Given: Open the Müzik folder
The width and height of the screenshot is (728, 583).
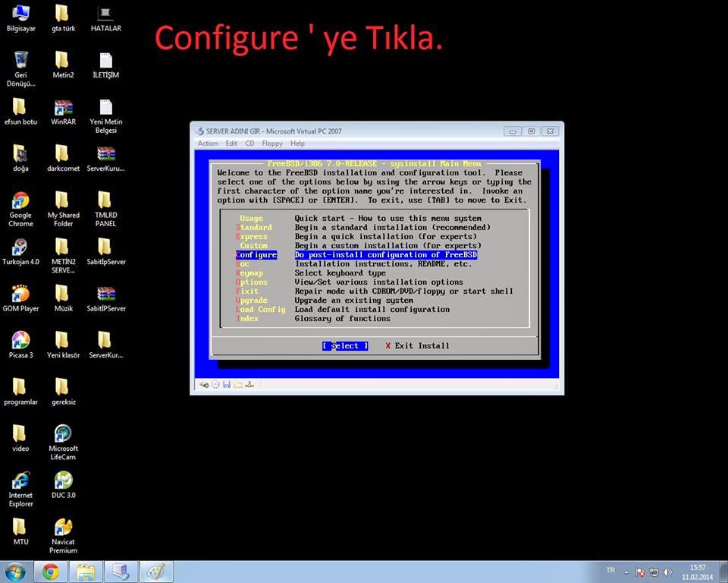Looking at the screenshot, I should (63, 298).
